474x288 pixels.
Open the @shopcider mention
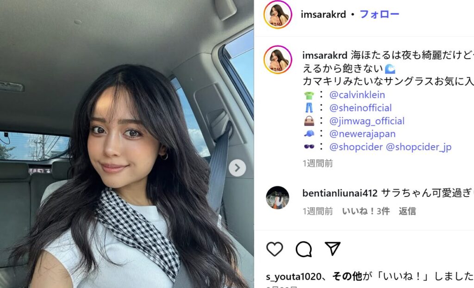(x=356, y=147)
